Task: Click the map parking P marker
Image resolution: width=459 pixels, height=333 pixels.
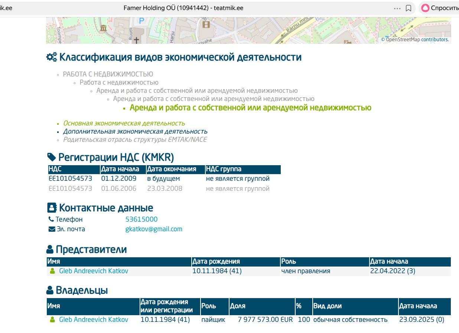Action: click(x=141, y=20)
